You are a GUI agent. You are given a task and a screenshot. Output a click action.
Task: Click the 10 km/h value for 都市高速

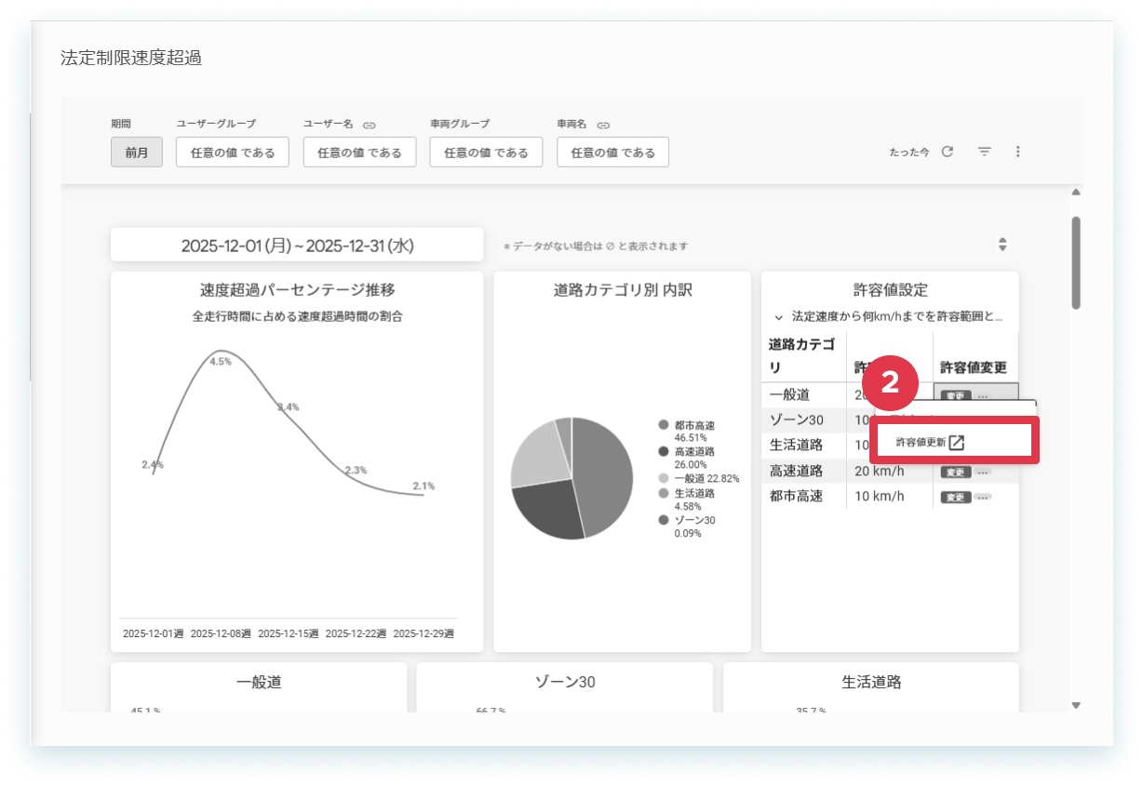pyautogui.click(x=880, y=496)
